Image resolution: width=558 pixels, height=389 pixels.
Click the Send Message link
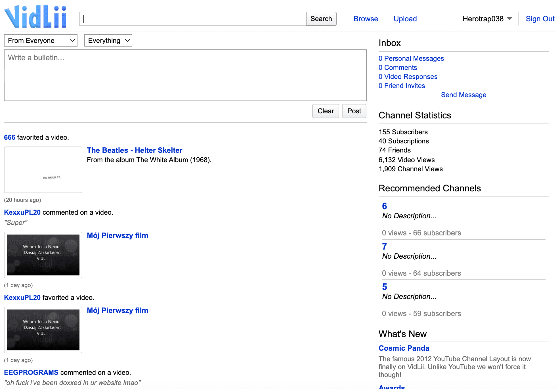point(463,95)
